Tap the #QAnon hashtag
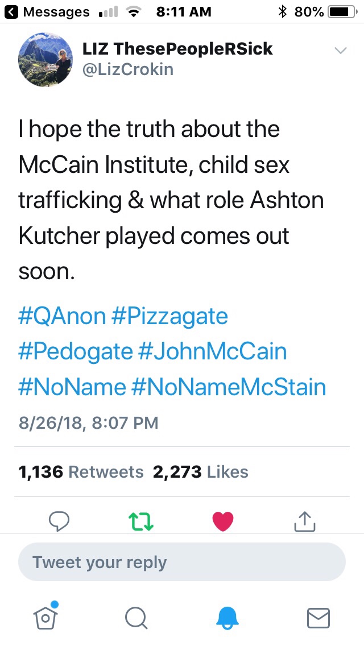364x646 pixels. tap(62, 316)
